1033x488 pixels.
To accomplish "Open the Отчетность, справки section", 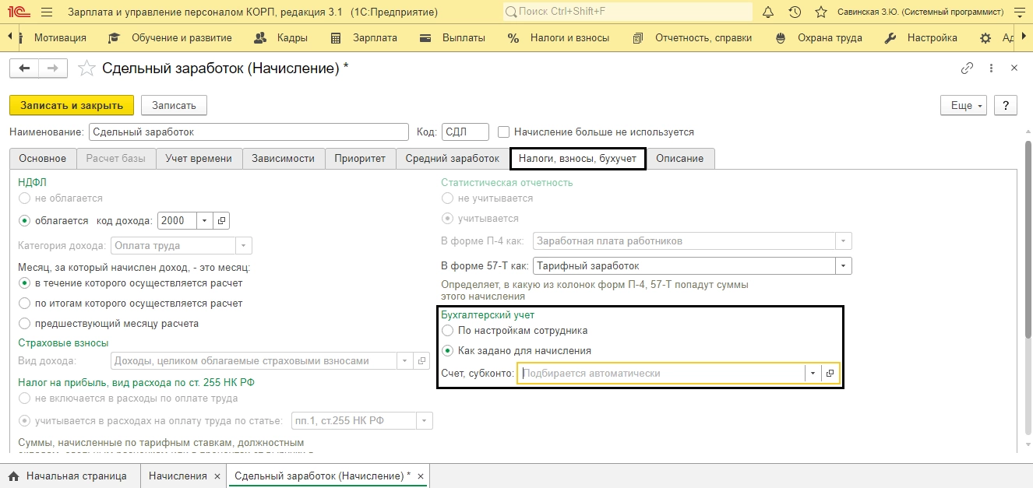I will 692,37.
